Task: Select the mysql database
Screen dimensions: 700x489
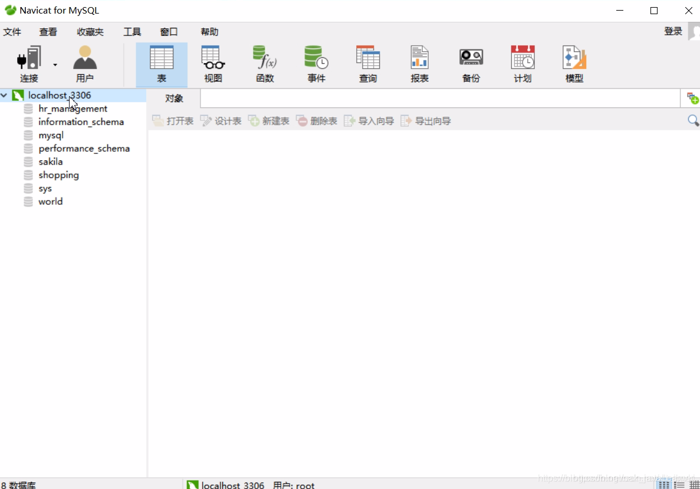Action: click(51, 135)
